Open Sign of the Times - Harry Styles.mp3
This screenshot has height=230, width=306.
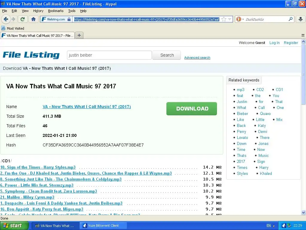(38, 167)
